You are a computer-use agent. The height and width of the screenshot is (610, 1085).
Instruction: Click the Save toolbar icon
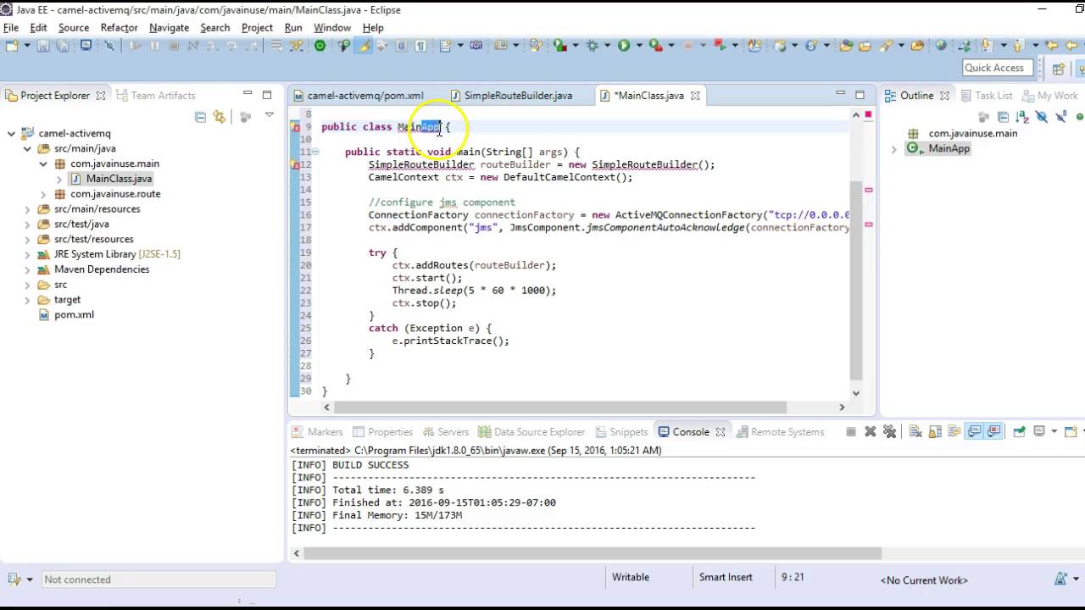[x=42, y=46]
